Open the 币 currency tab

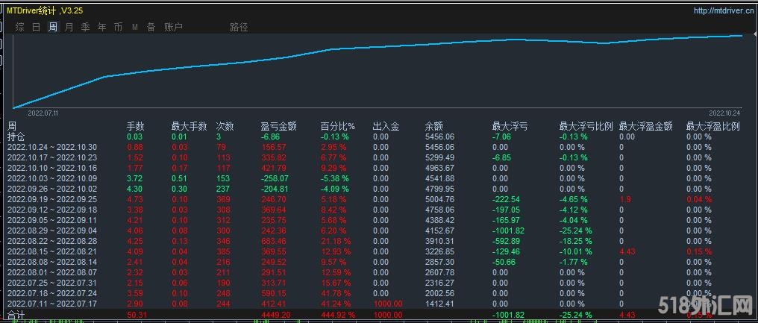(x=118, y=27)
